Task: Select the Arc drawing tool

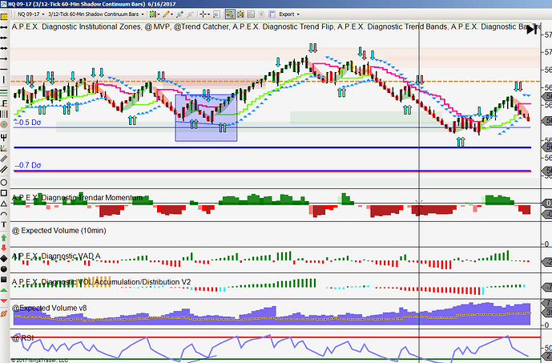Action: [x=4, y=214]
